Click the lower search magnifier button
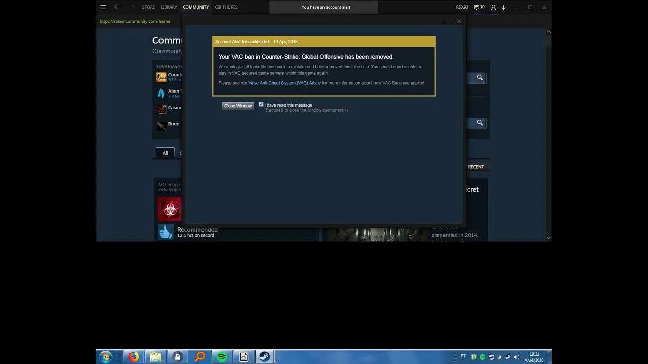The image size is (648, 364). [x=480, y=123]
